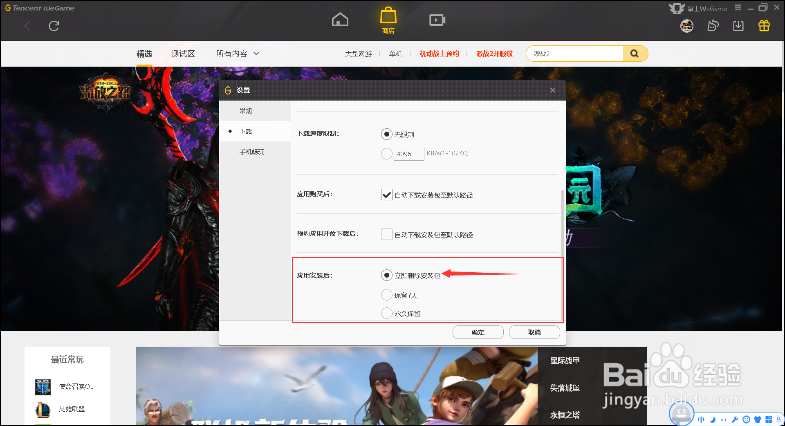
Task: Open the download manager icon
Action: tap(738, 26)
